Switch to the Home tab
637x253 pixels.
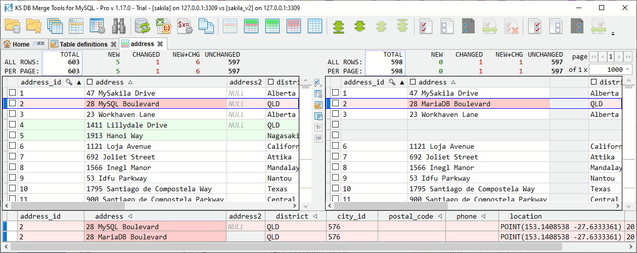tap(17, 44)
